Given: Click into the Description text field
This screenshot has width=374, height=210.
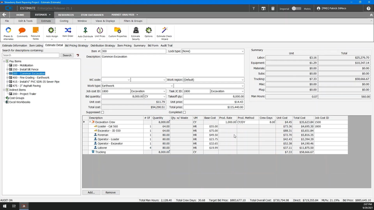Looking at the screenshot, I should [172, 65].
